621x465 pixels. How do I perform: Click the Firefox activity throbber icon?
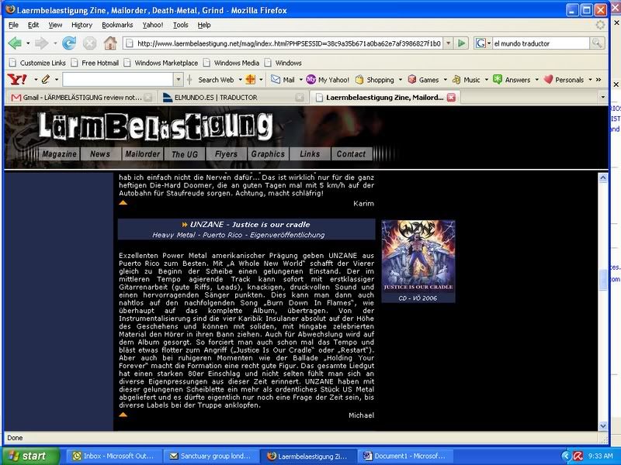(x=600, y=25)
